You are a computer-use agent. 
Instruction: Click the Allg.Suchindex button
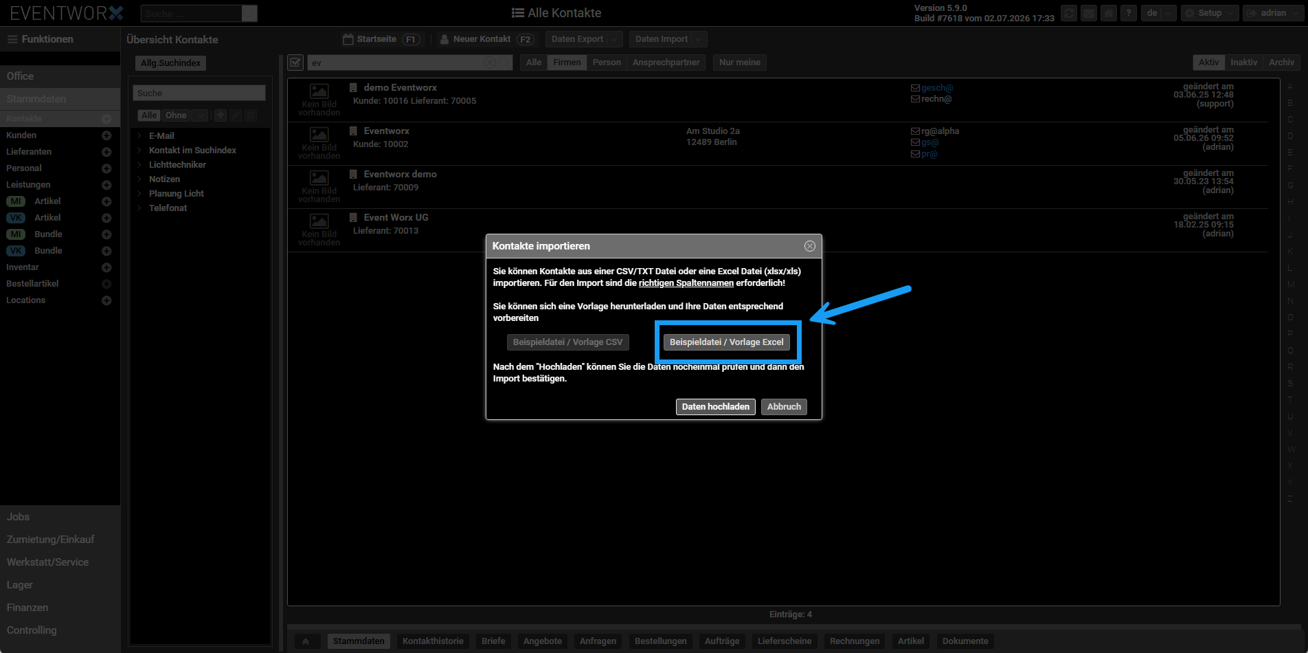[x=170, y=63]
